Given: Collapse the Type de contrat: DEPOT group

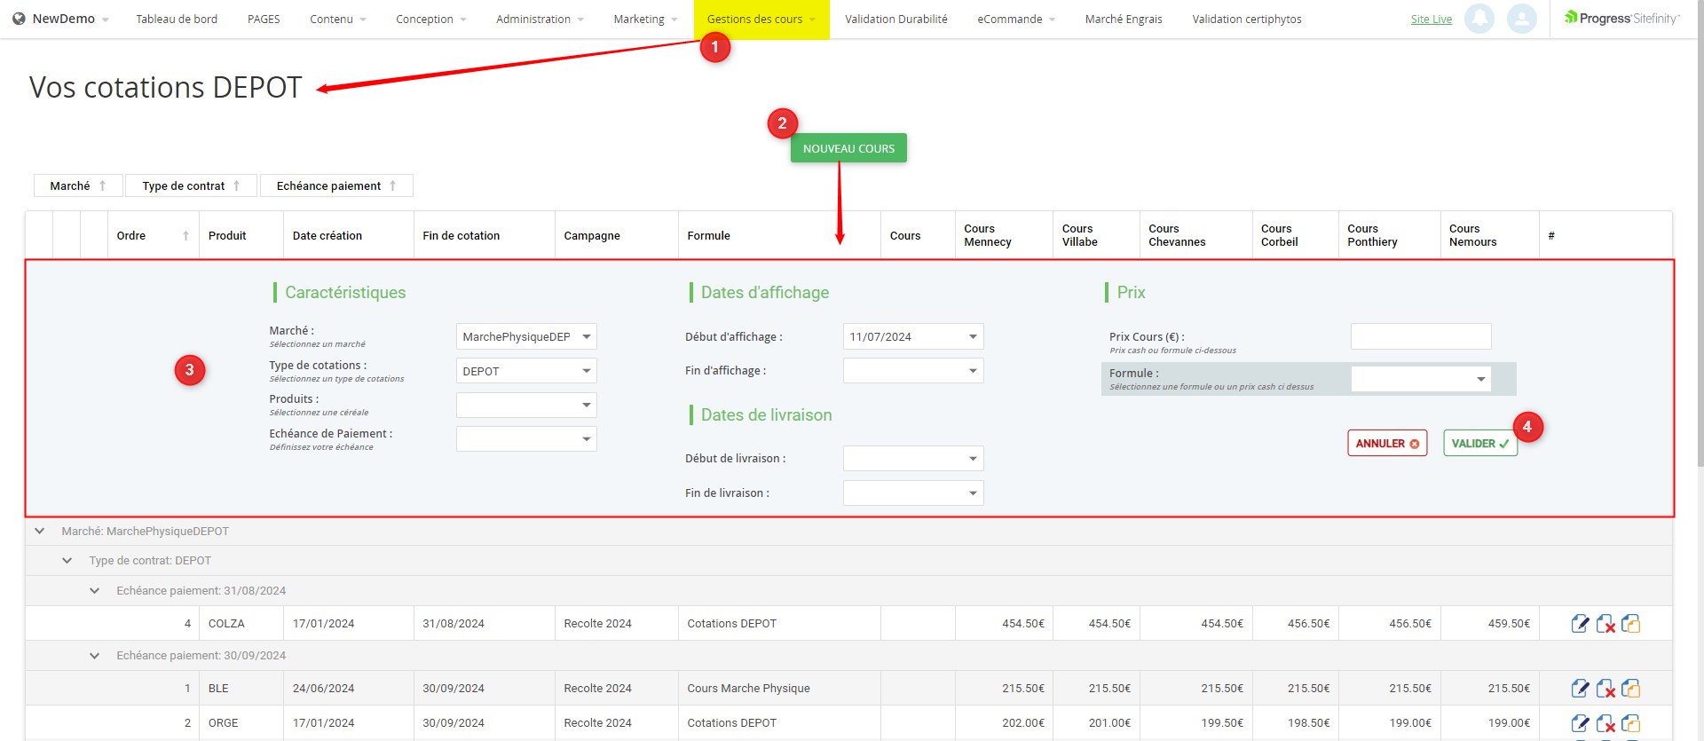Looking at the screenshot, I should pyautogui.click(x=67, y=561).
